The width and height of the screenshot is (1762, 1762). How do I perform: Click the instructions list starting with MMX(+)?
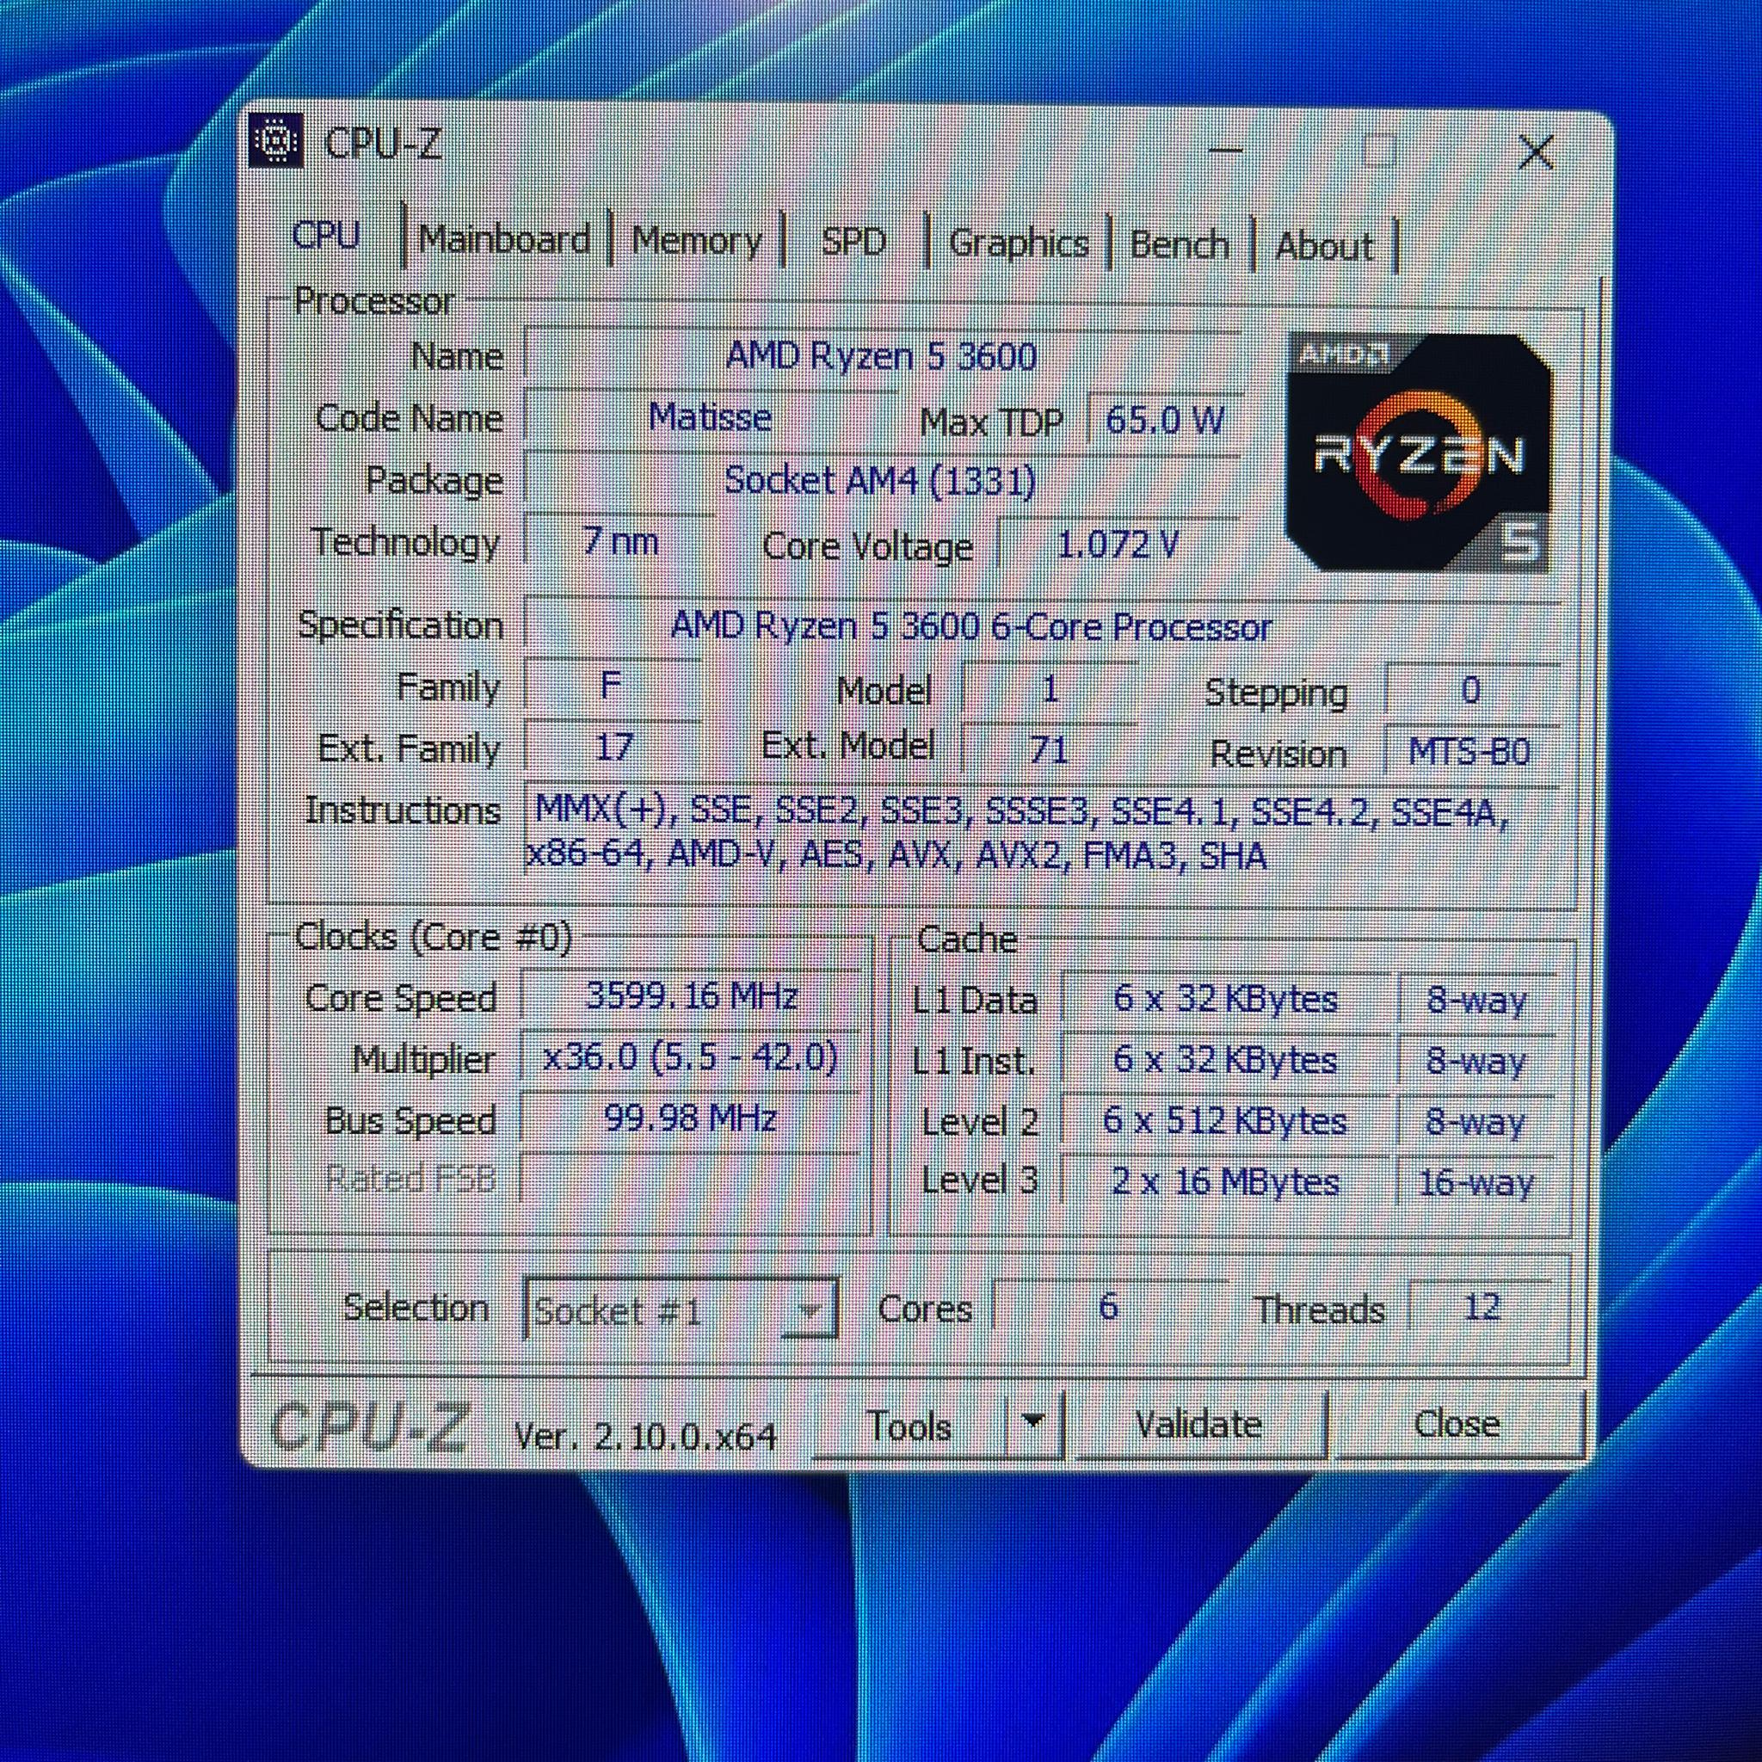coord(1041,832)
